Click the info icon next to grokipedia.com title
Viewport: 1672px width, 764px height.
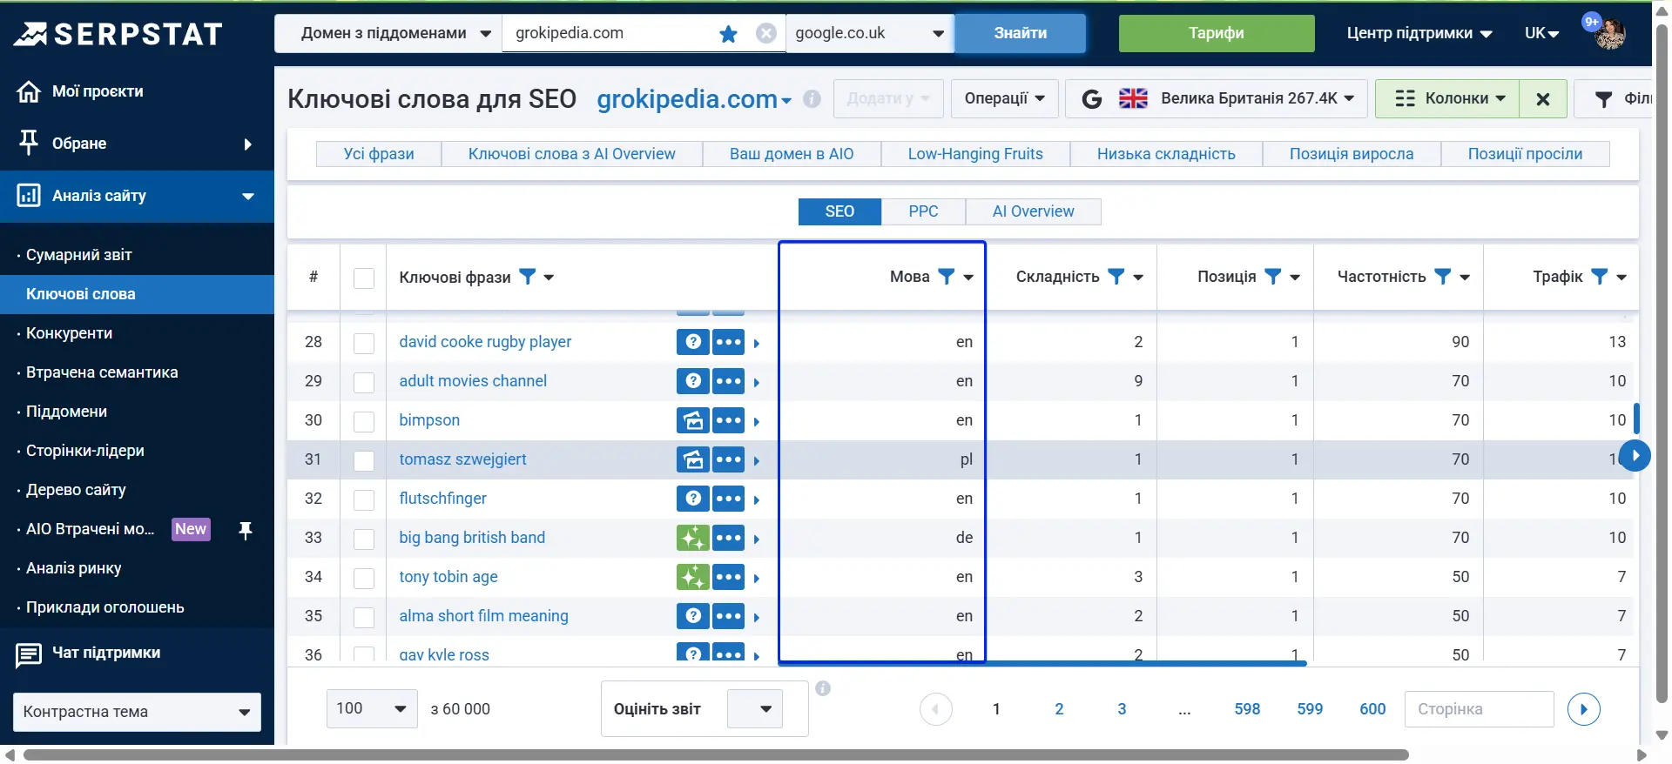[x=812, y=99]
